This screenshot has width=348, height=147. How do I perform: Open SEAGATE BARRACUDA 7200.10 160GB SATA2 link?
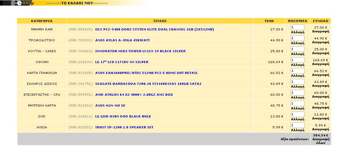click(x=148, y=84)
